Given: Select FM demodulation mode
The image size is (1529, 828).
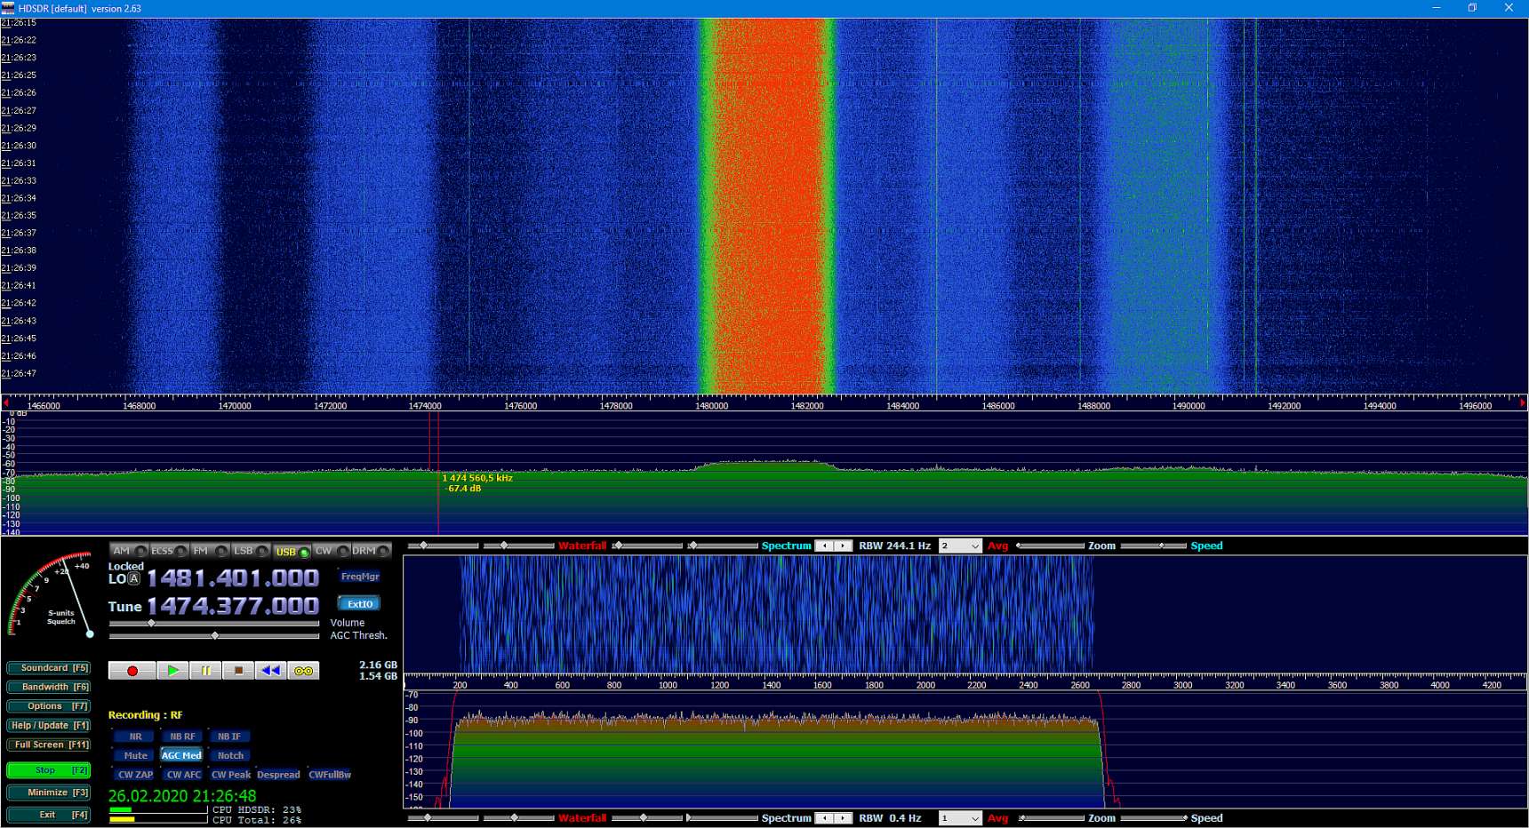Looking at the screenshot, I should [210, 551].
